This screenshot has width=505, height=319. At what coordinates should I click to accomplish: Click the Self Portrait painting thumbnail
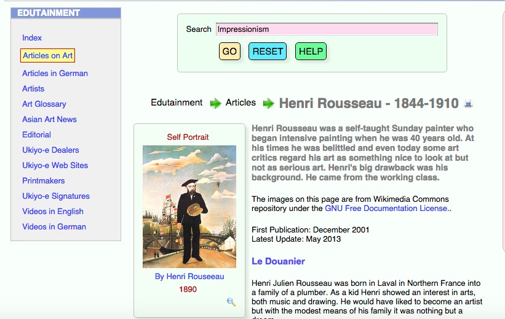189,207
